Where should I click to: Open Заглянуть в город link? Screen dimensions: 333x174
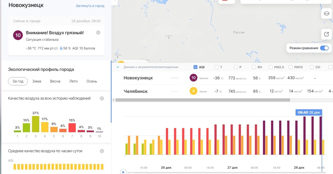coord(90,6)
